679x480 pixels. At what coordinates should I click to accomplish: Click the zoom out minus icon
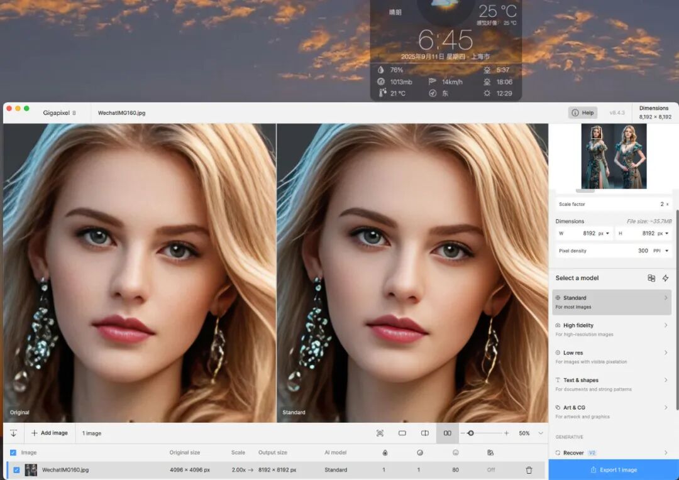click(x=463, y=434)
